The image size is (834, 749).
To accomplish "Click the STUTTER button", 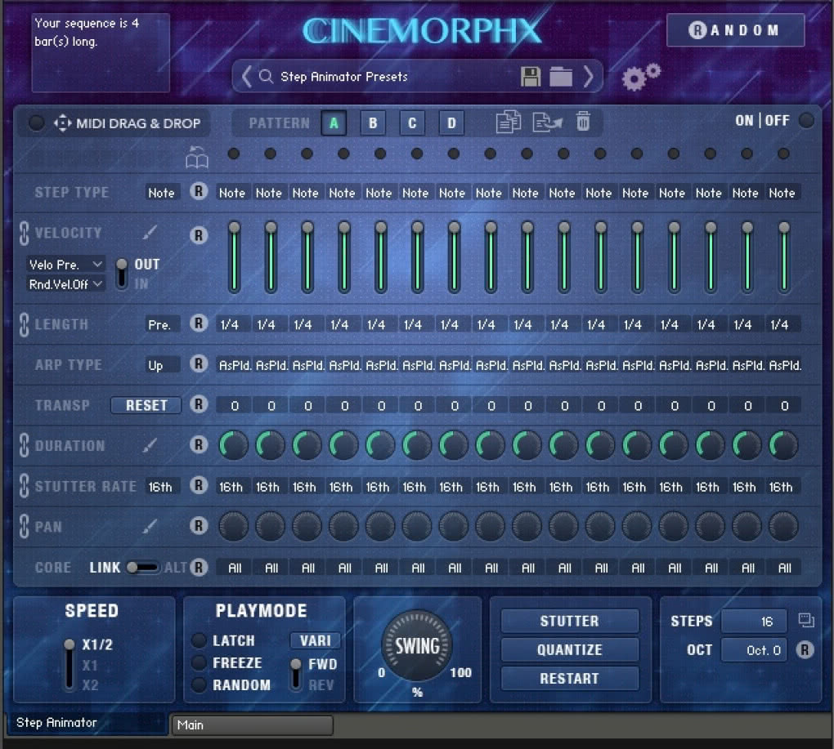I will pos(570,621).
